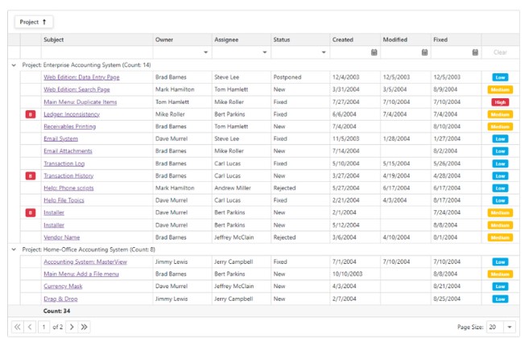Click the Subject filter text field

[96, 52]
